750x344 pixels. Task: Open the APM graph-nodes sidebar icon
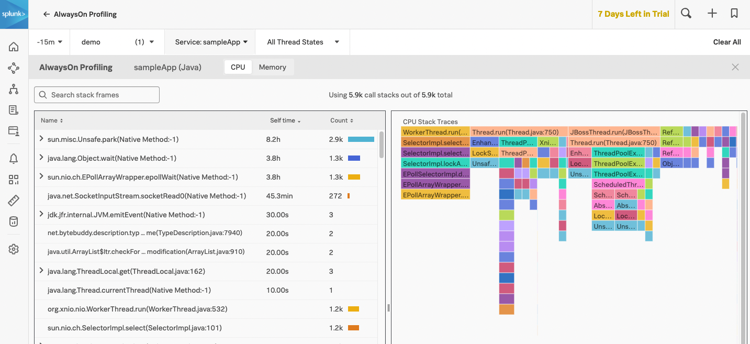click(x=14, y=68)
